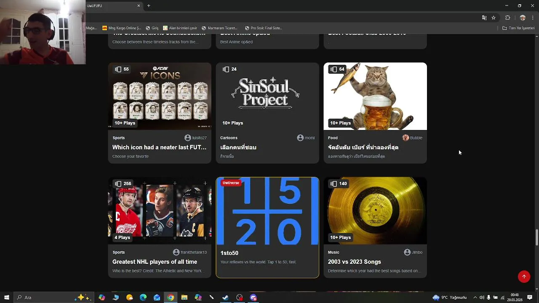Show hidden system tray icons
This screenshot has height=303, width=539.
[475, 298]
